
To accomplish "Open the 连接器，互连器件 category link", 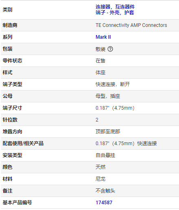I will coord(115,7).
